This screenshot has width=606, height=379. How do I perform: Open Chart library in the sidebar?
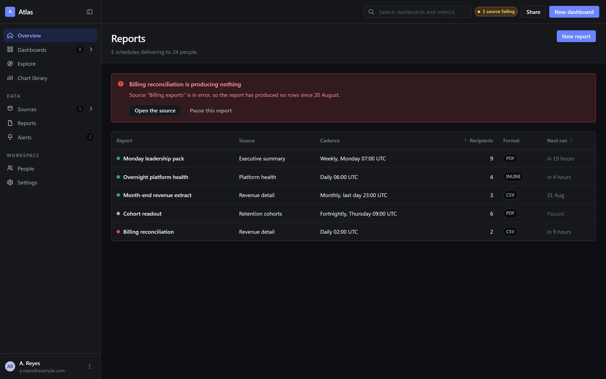(50, 78)
